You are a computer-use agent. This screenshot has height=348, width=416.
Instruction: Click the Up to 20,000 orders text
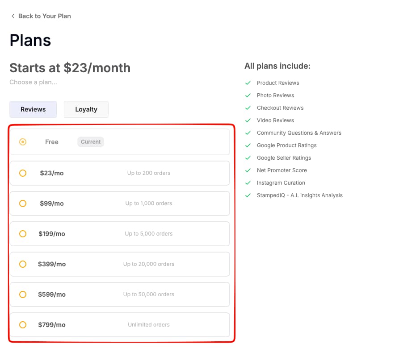click(x=149, y=264)
